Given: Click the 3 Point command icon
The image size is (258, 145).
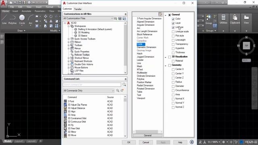Looking at the screenshot, I should tap(65, 101).
